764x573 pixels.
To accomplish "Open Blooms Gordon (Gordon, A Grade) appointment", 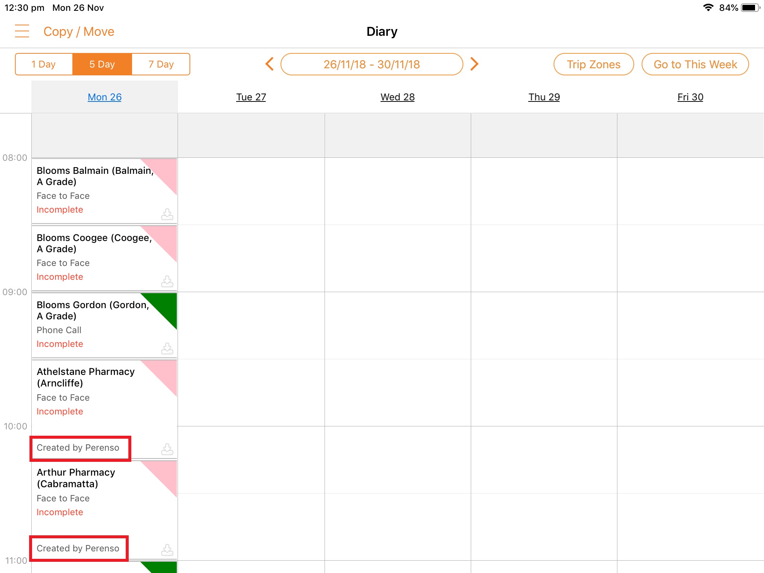I will tap(104, 325).
